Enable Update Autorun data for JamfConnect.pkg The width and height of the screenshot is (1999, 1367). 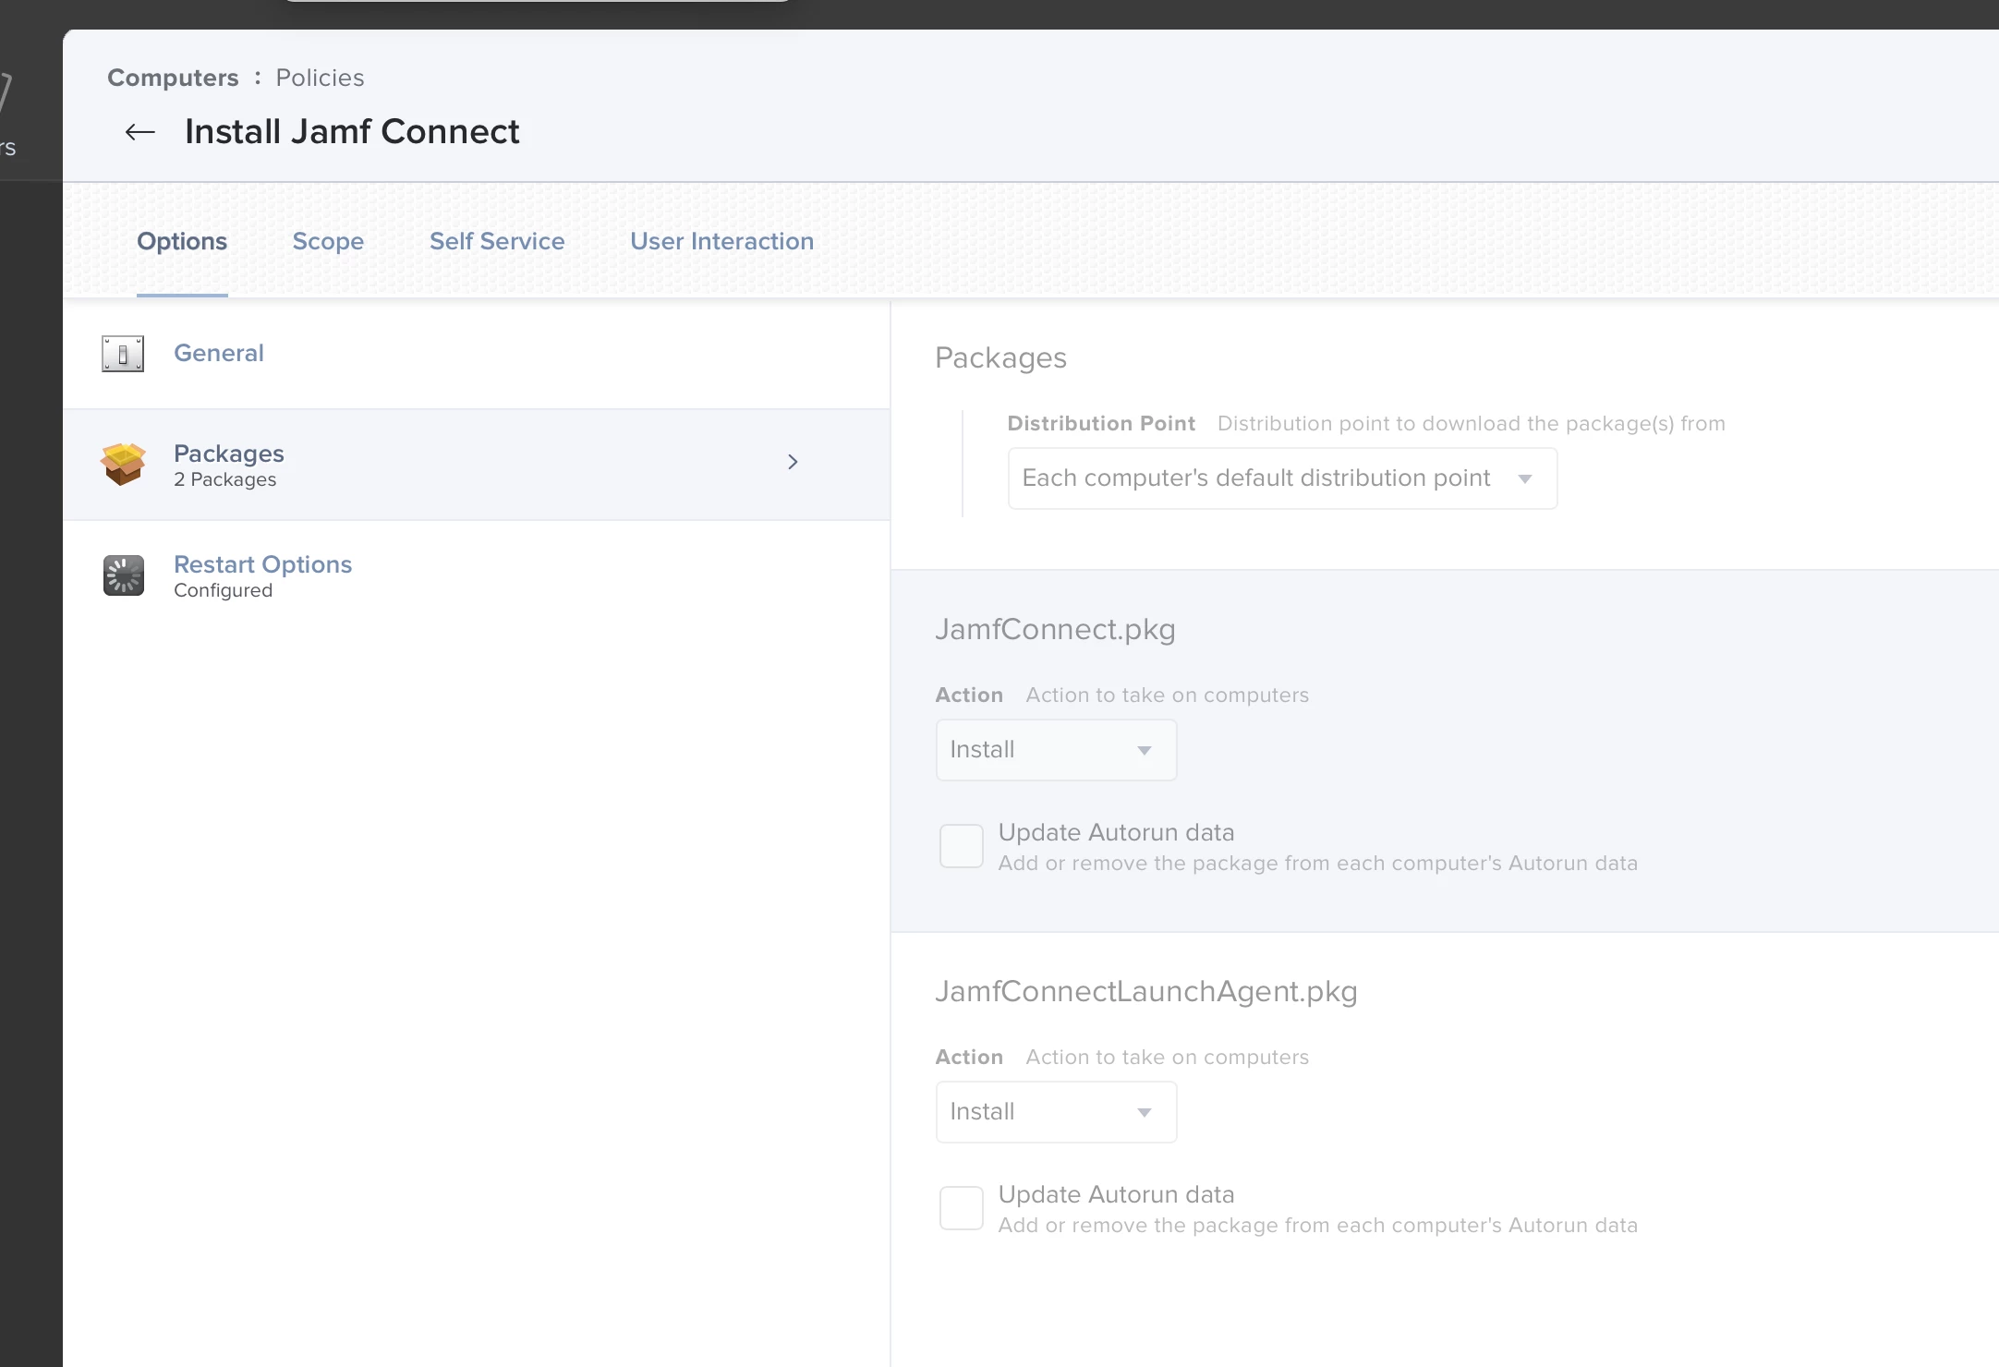[961, 846]
